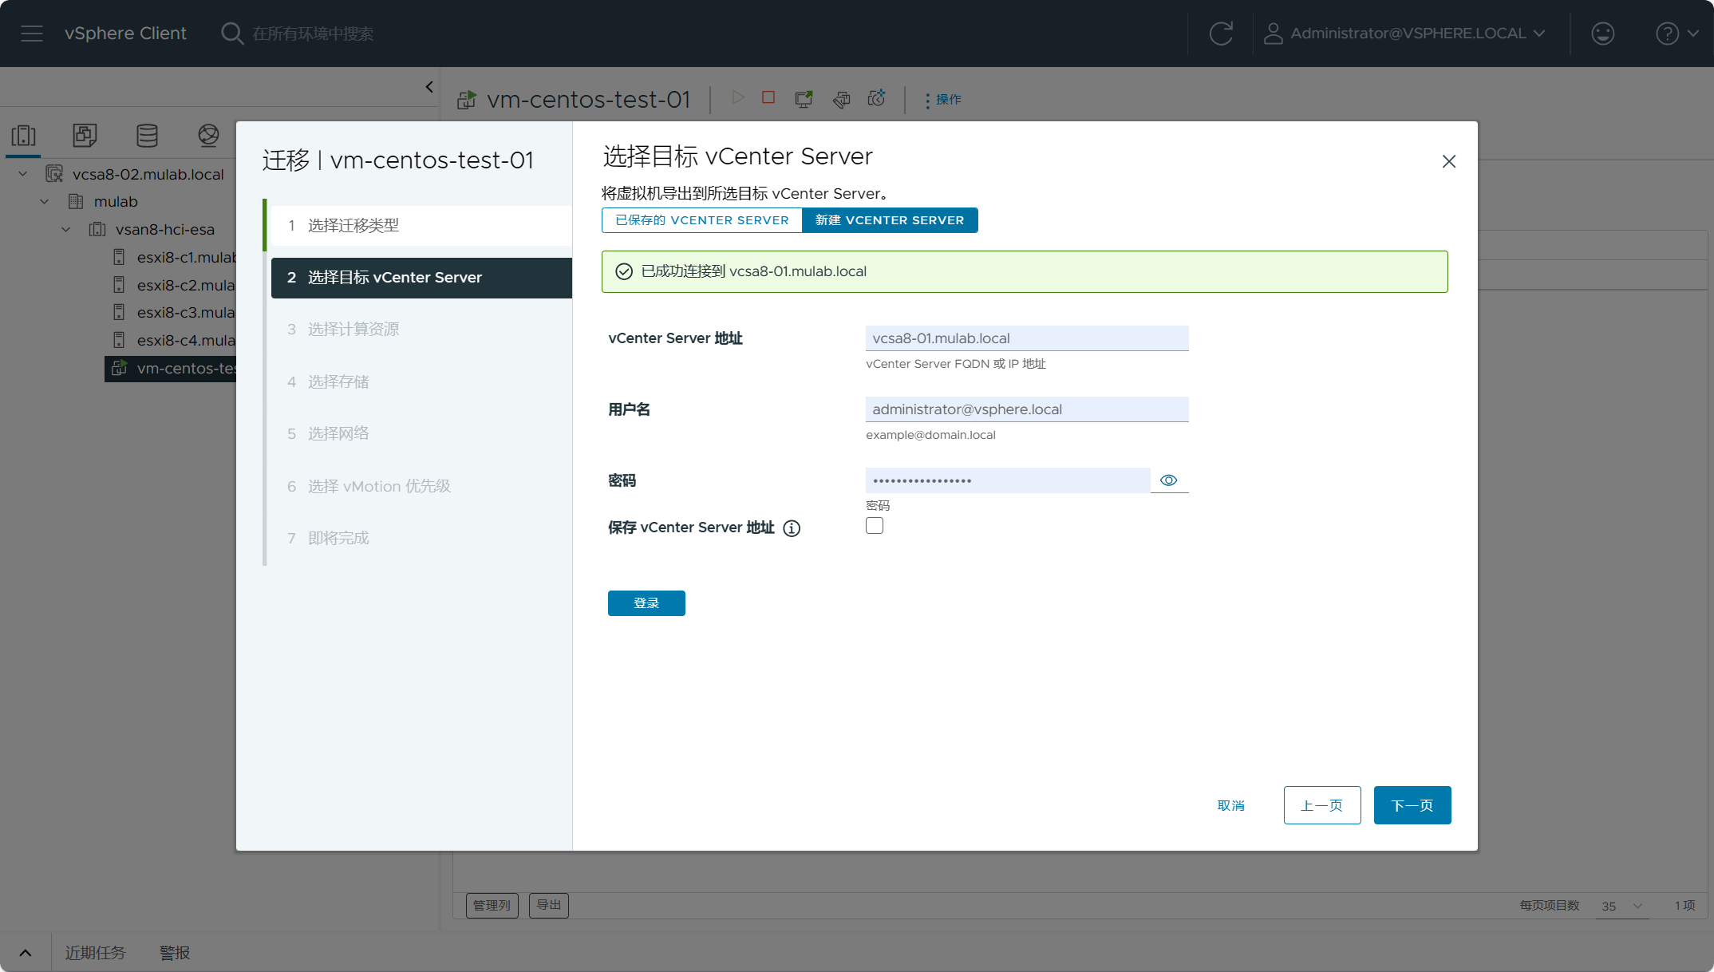The height and width of the screenshot is (972, 1714).
Task: Show info tooltip for 保存 vCenter Server 地址
Action: (x=792, y=528)
